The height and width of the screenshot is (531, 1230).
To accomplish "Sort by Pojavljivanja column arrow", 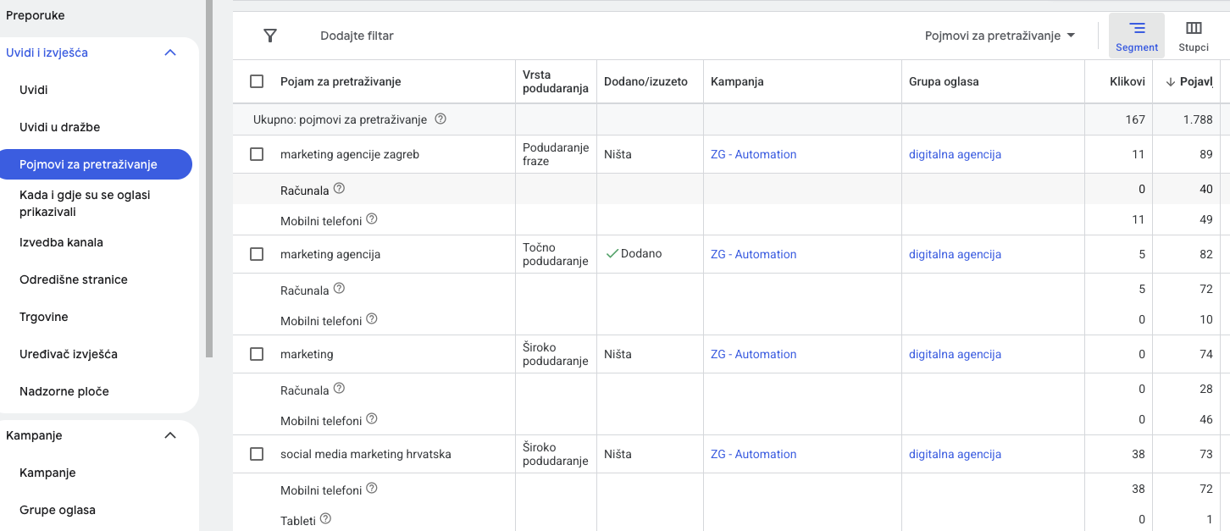I will pyautogui.click(x=1170, y=82).
